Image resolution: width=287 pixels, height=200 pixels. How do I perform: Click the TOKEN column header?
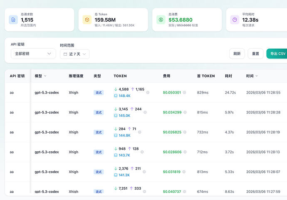[120, 76]
